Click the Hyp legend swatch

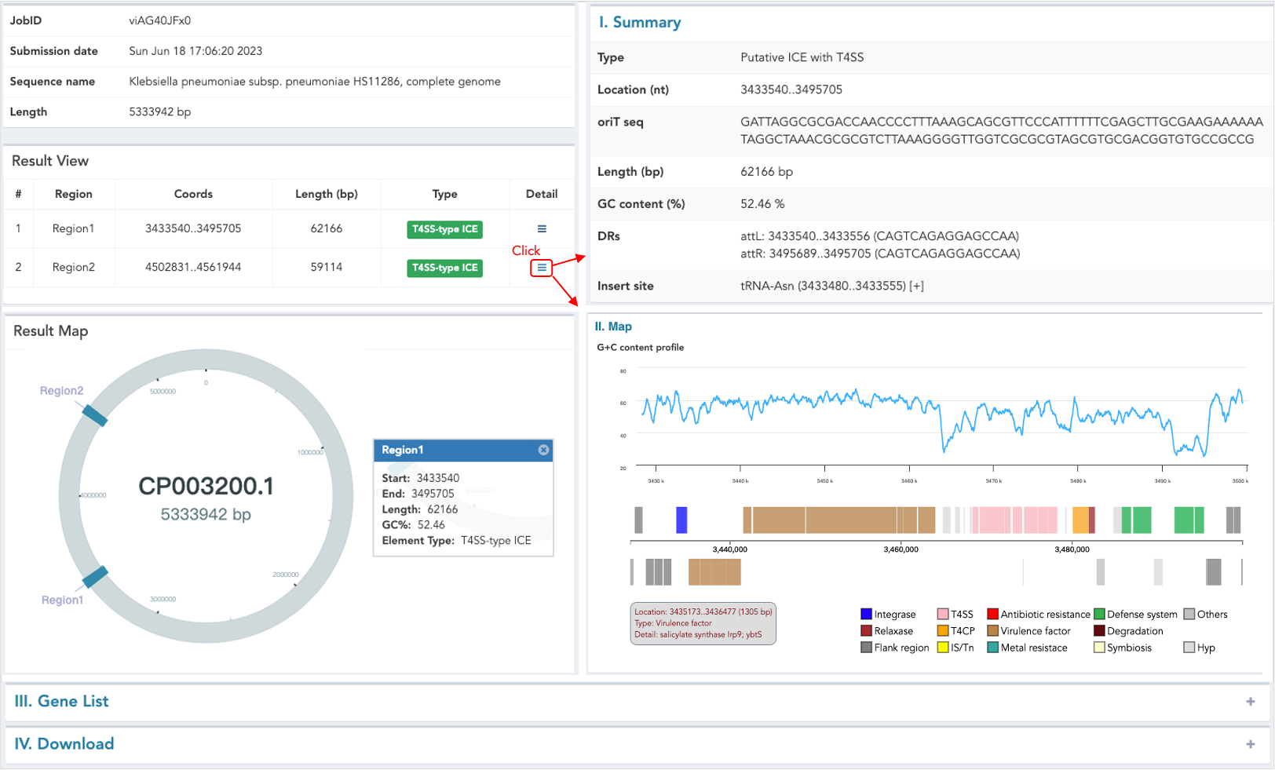pyautogui.click(x=1189, y=648)
